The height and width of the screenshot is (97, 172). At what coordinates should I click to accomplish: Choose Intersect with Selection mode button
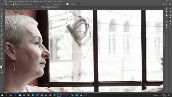click(18, 4)
